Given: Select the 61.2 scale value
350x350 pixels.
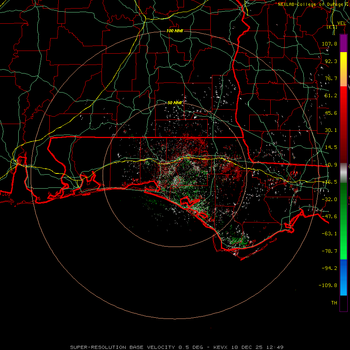Looking at the screenshot, I should click(331, 96).
